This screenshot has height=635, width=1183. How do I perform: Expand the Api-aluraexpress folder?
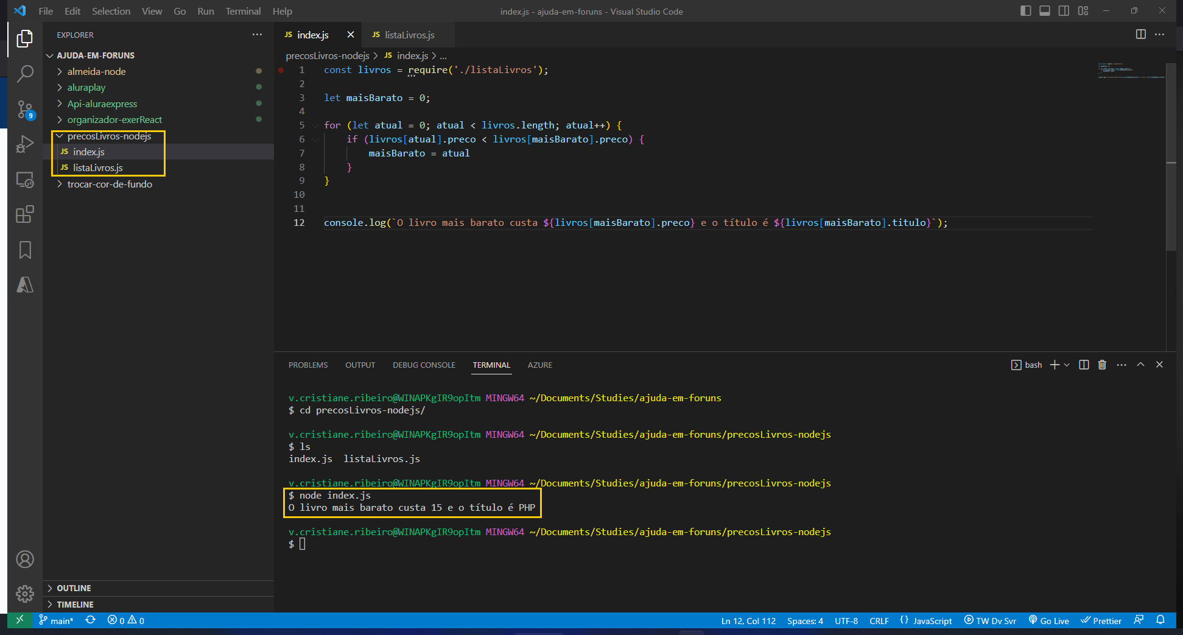(158, 103)
